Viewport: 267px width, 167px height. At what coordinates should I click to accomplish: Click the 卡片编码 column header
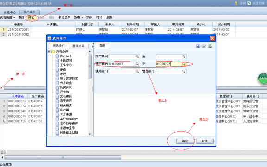(17, 96)
